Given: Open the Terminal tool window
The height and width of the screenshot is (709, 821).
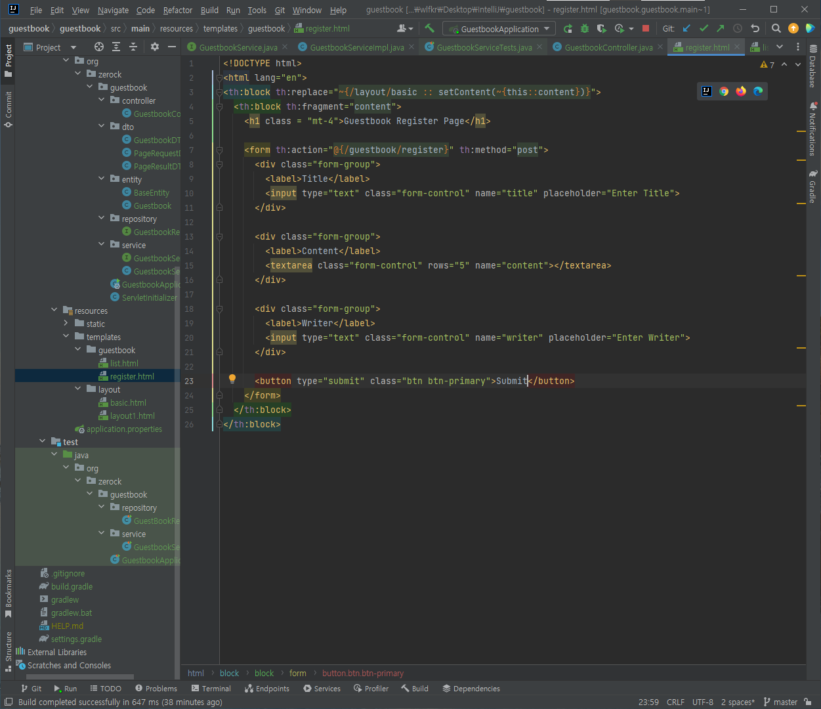Looking at the screenshot, I should (x=211, y=689).
